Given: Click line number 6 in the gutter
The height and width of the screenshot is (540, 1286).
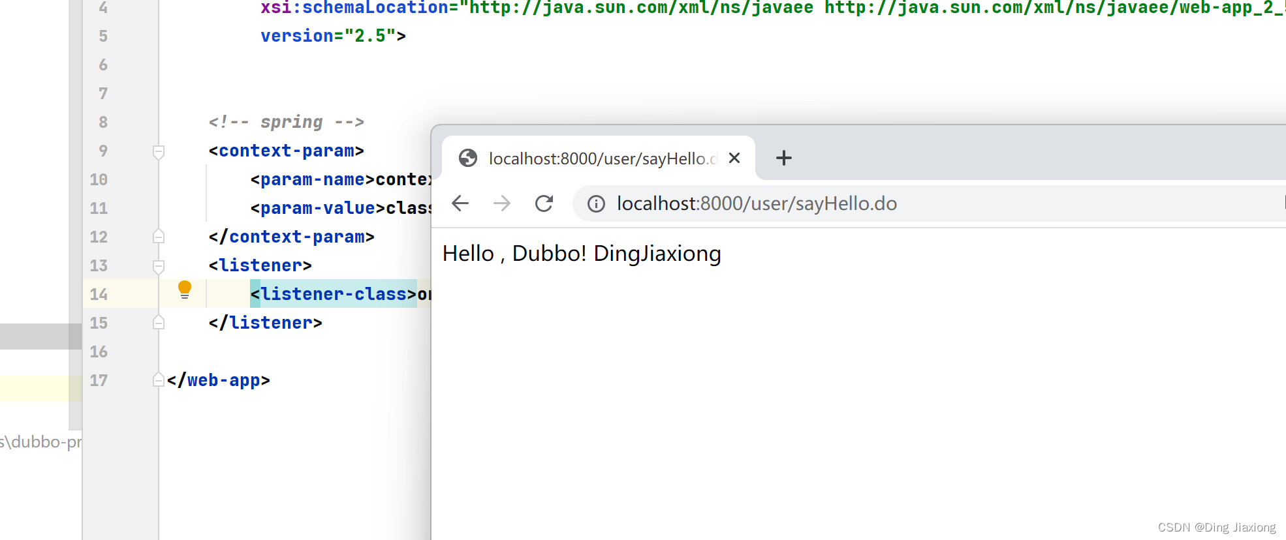Looking at the screenshot, I should [103, 65].
